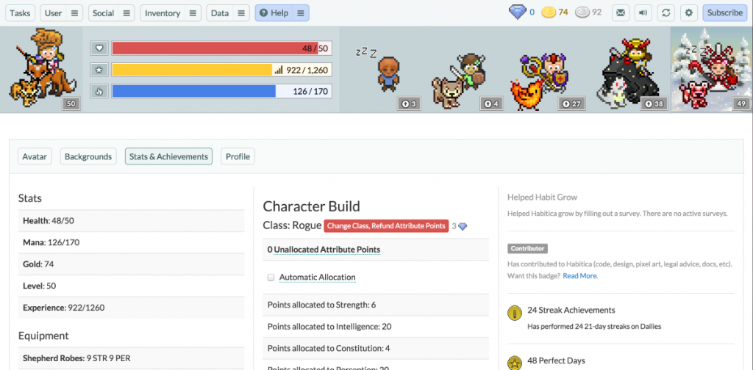This screenshot has width=753, height=370.
Task: Click the Level: 50 stat row
Action: coord(131,286)
